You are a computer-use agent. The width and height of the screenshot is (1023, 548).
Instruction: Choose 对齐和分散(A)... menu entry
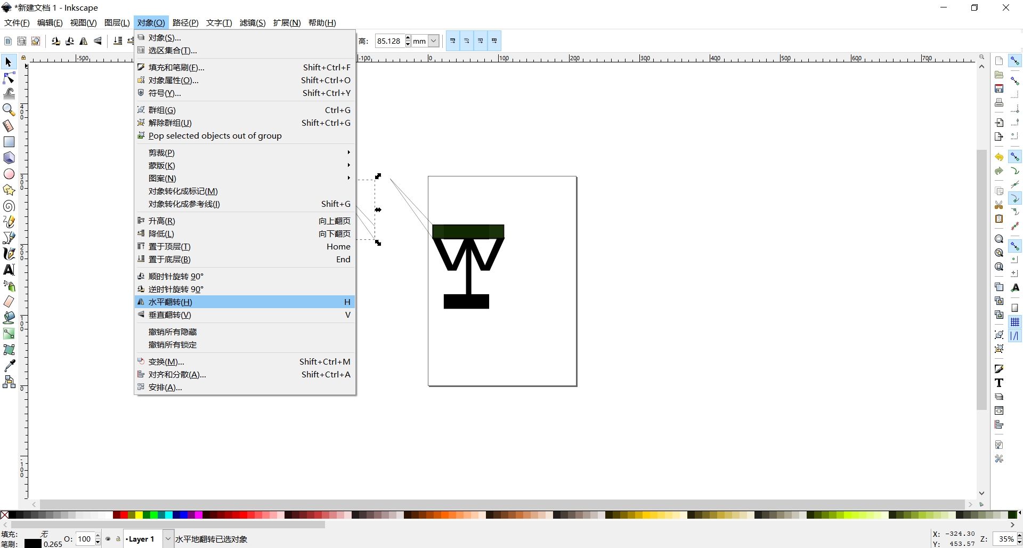point(245,374)
